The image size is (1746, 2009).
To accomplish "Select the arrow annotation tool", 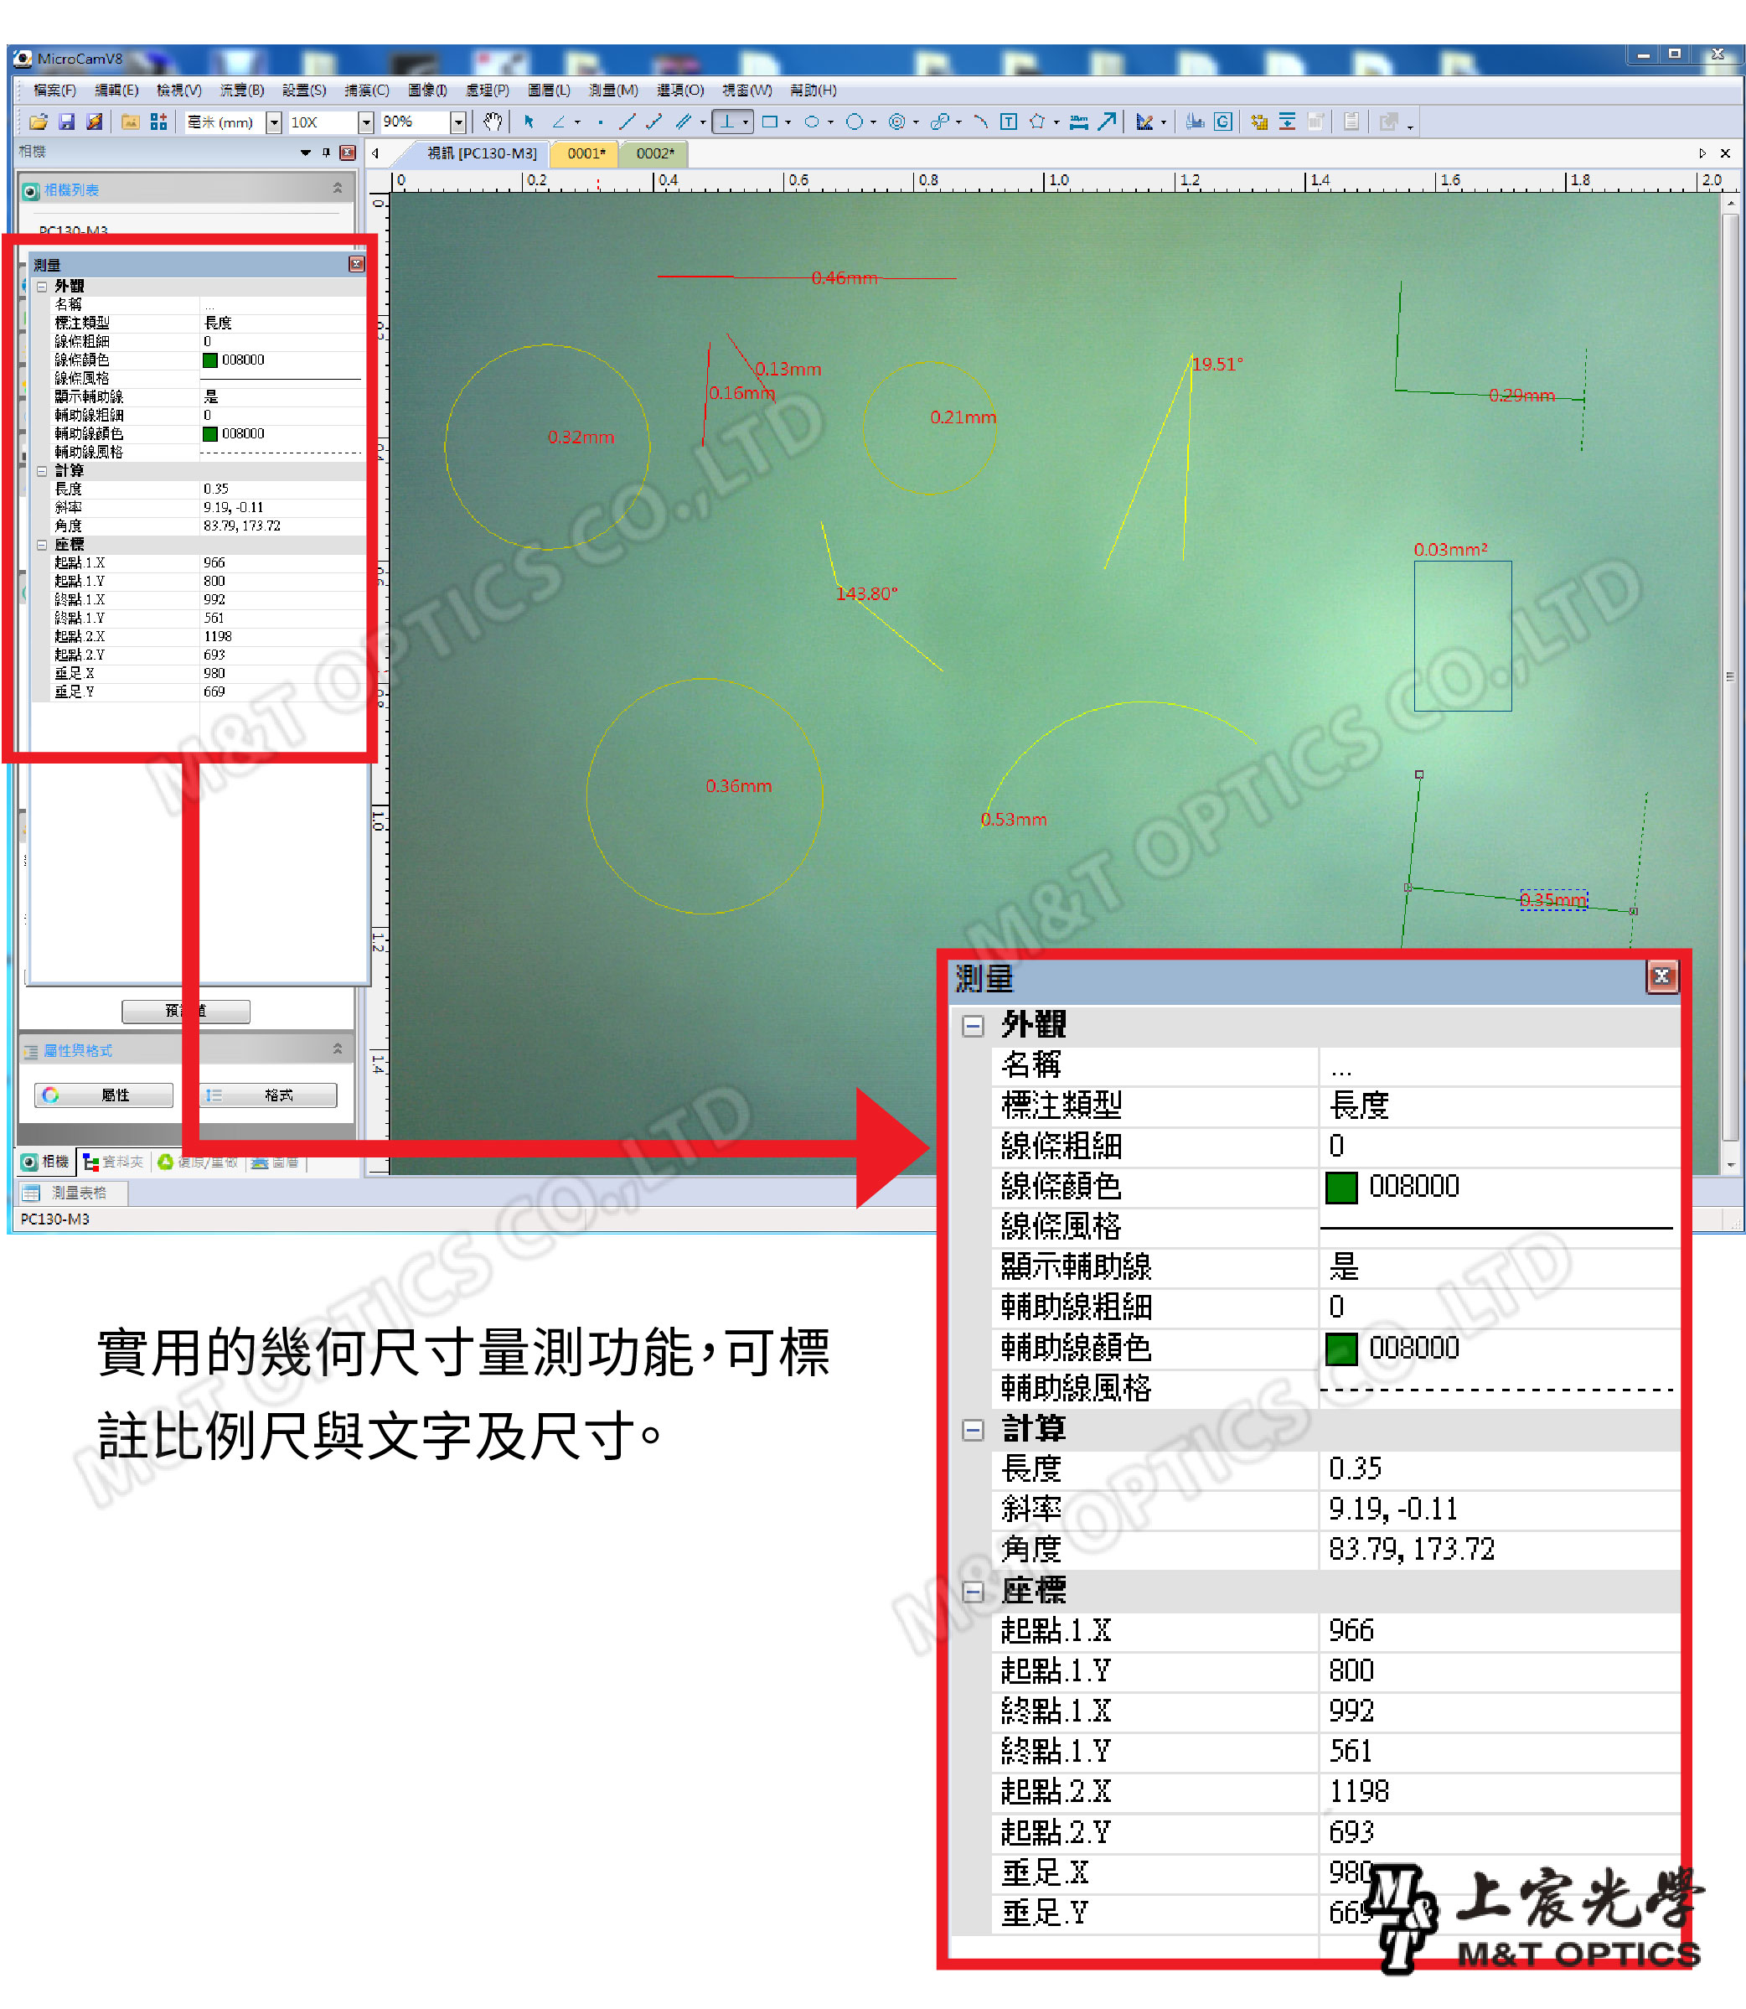I will click(1107, 122).
